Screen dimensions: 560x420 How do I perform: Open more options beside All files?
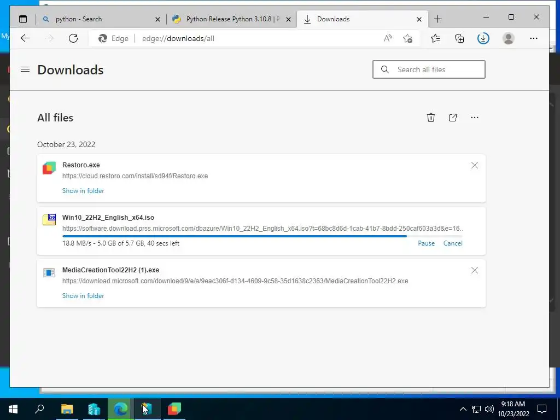474,118
